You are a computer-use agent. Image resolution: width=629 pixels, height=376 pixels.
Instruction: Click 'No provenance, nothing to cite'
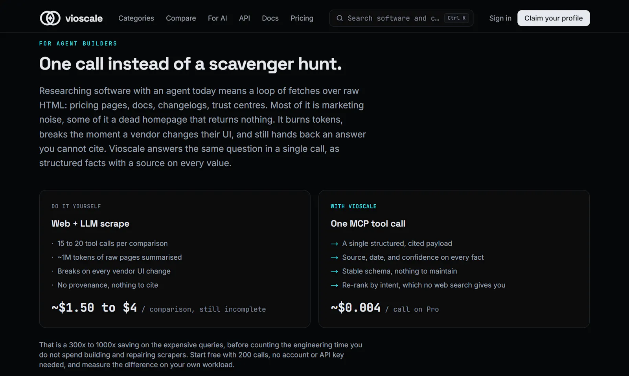coord(108,285)
